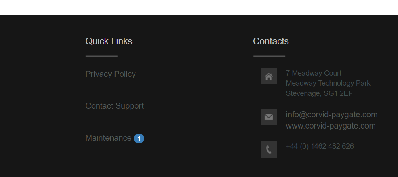
Task: Click the Quick Links heading
Action: pos(109,41)
